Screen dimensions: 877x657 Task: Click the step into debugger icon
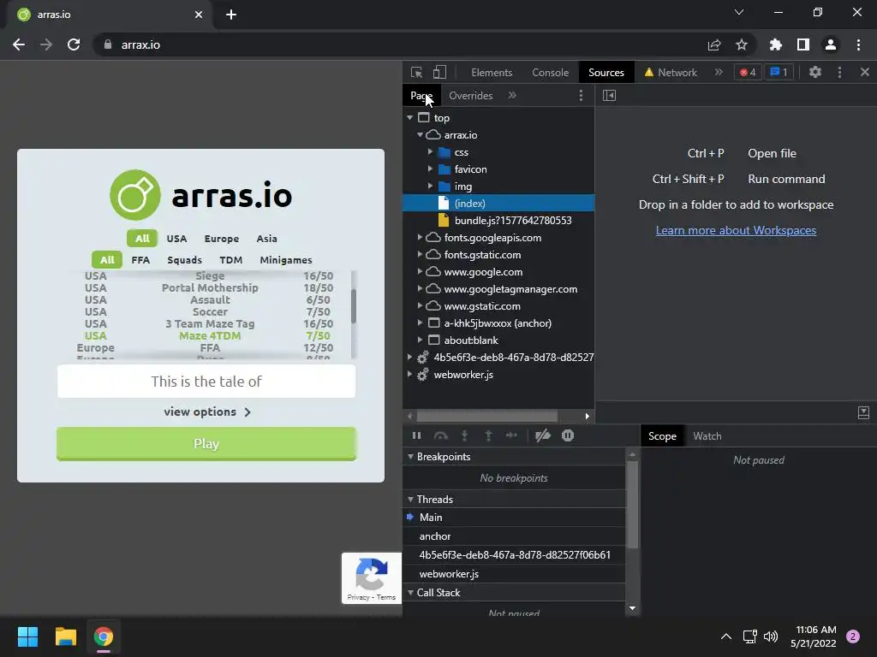click(464, 435)
